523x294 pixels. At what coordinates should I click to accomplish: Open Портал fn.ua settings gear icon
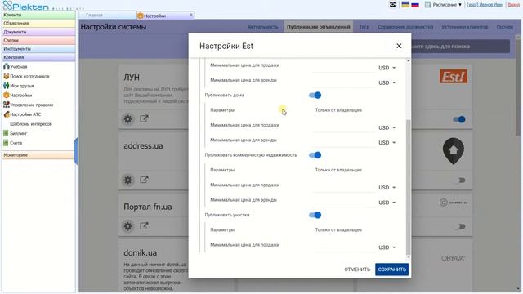[x=127, y=226]
